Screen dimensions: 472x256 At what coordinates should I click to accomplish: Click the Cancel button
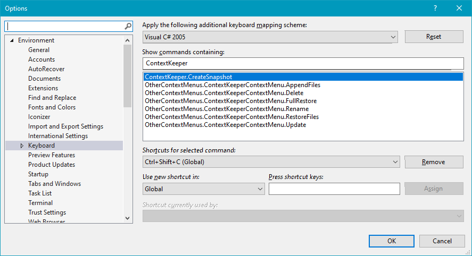[x=442, y=241]
